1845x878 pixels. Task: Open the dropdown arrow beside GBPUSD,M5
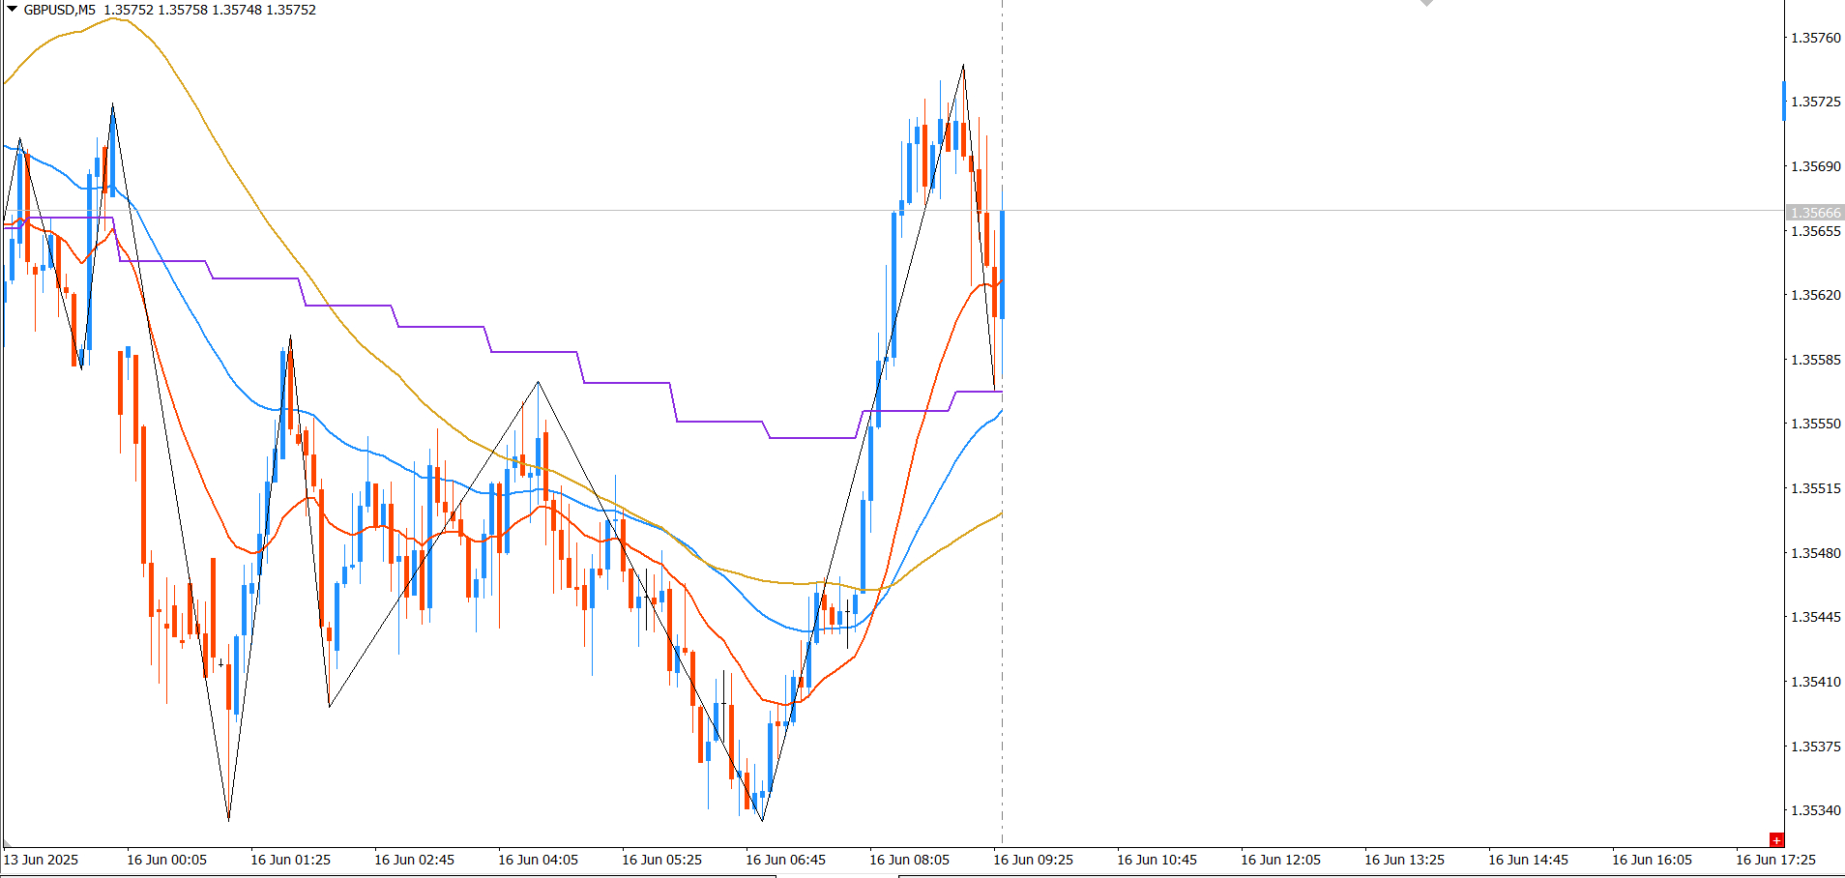coord(12,10)
